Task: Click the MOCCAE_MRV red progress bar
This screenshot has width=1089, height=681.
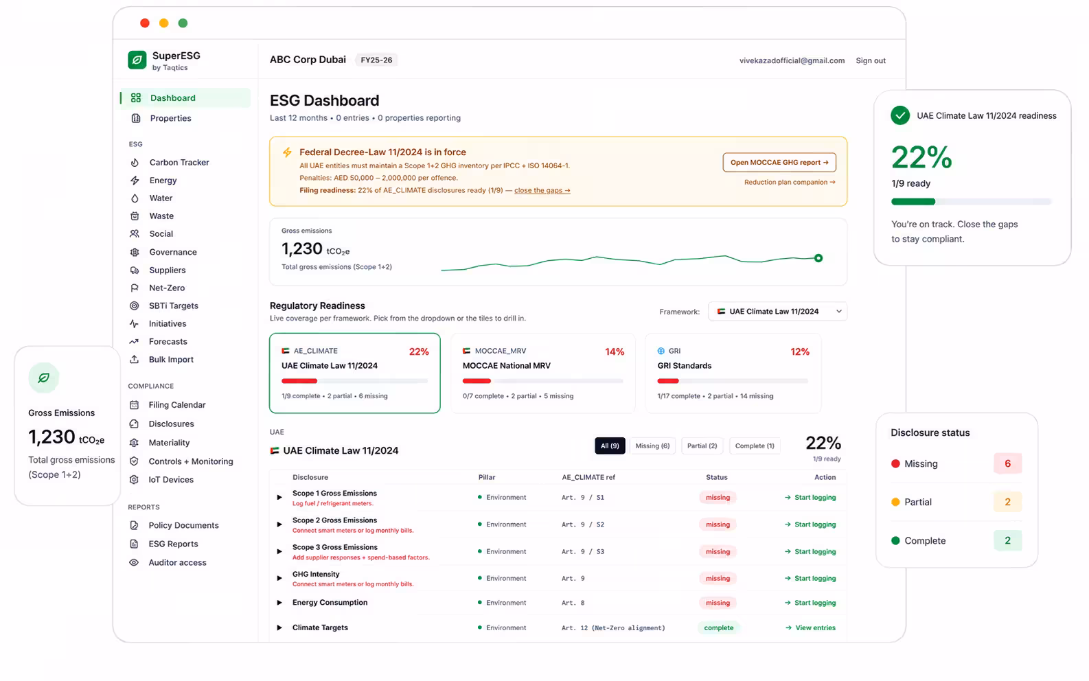Action: point(477,381)
